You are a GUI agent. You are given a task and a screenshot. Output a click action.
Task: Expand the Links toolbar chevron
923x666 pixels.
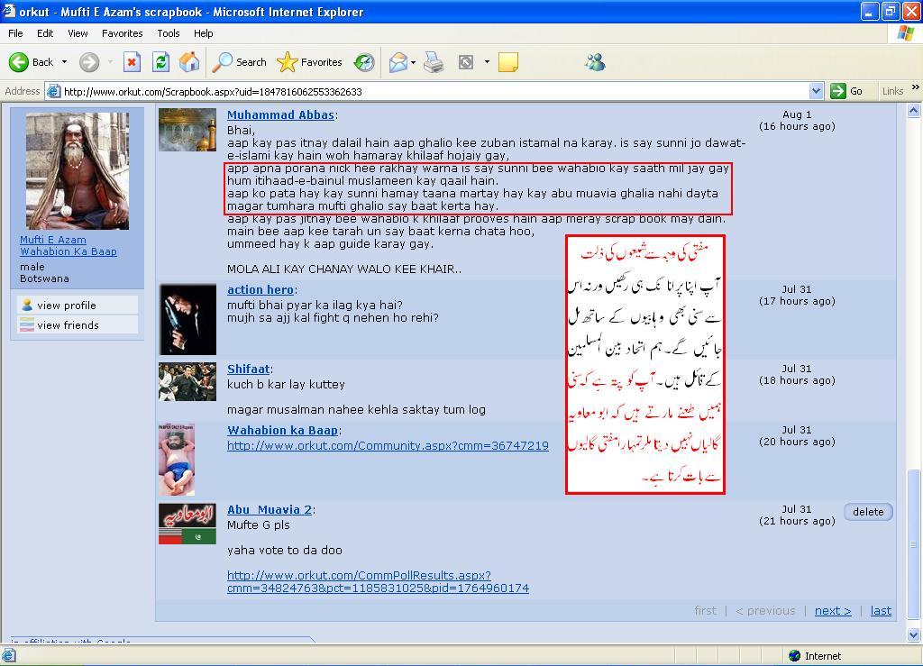(x=915, y=90)
